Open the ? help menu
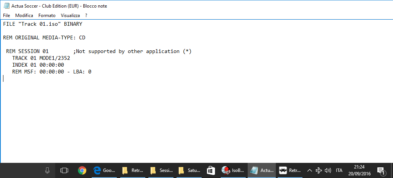 pyautogui.click(x=86, y=16)
